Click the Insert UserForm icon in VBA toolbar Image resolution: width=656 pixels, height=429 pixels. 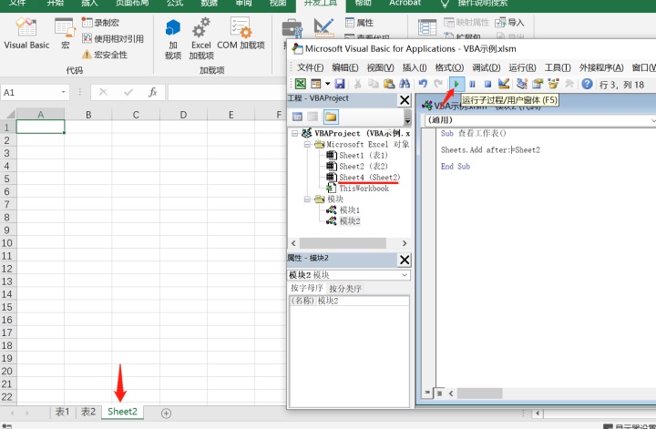(x=316, y=84)
